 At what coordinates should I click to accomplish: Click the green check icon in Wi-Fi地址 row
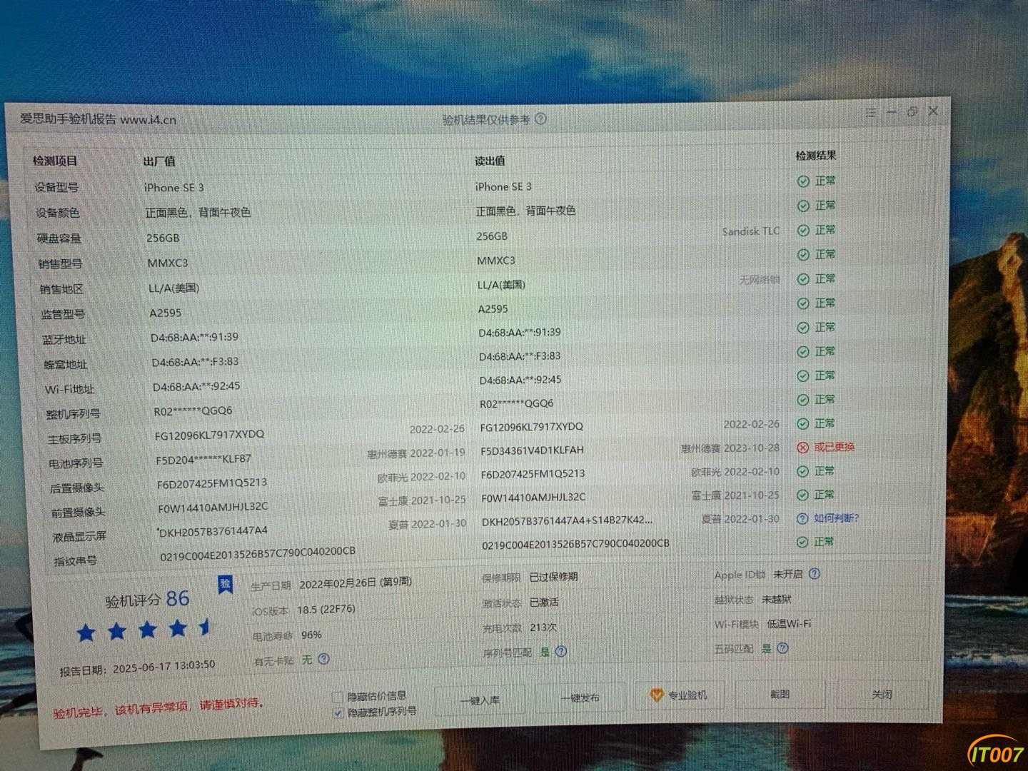[x=803, y=376]
